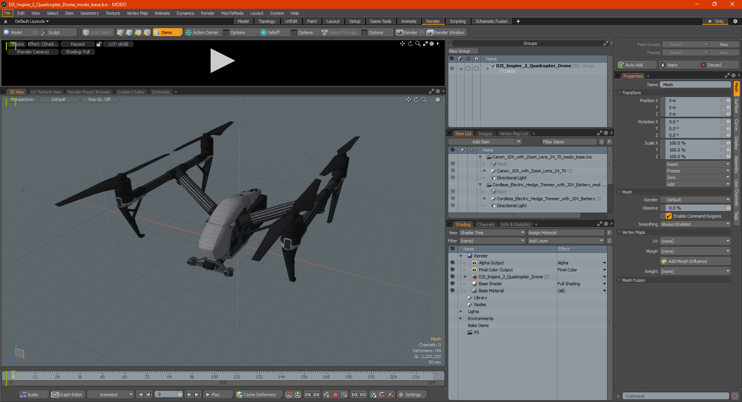
Task: Click the New Group button
Action: point(463,51)
